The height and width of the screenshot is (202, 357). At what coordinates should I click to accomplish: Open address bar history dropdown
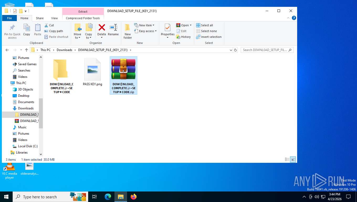coord(231,50)
